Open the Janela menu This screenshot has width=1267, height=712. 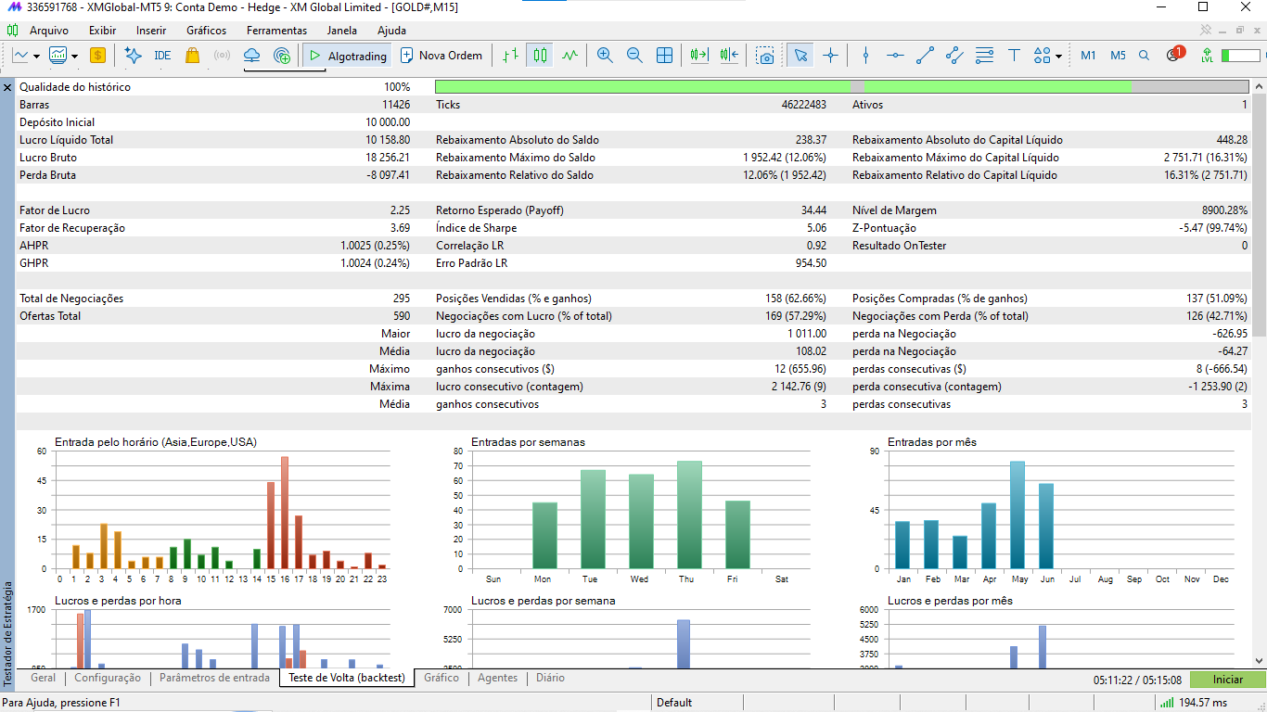342,31
